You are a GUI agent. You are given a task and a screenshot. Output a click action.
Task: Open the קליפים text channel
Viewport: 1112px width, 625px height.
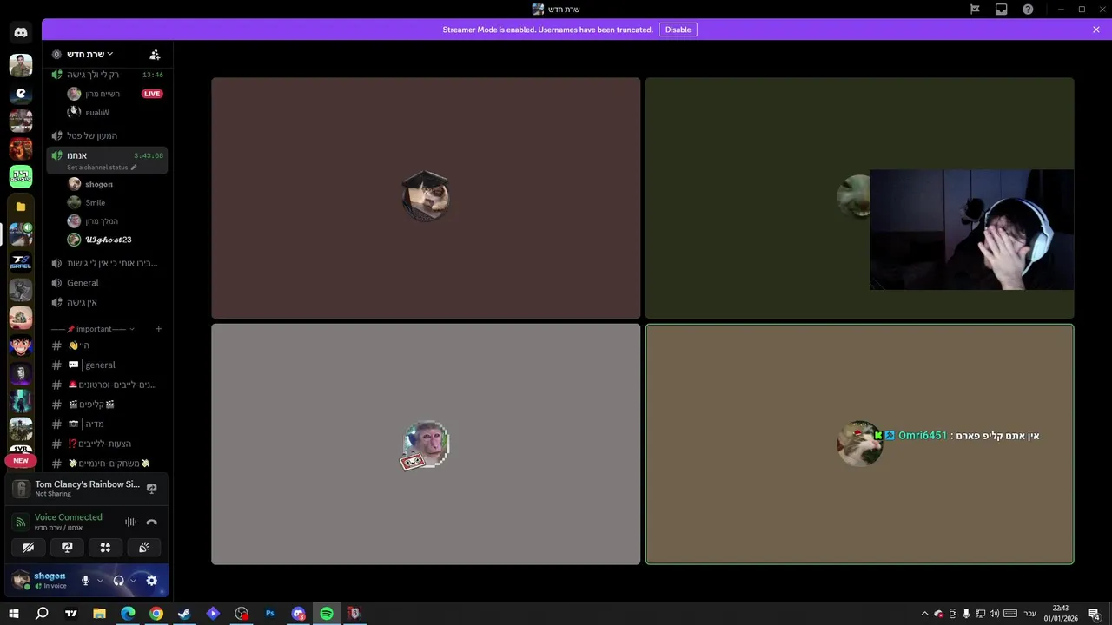(107, 405)
